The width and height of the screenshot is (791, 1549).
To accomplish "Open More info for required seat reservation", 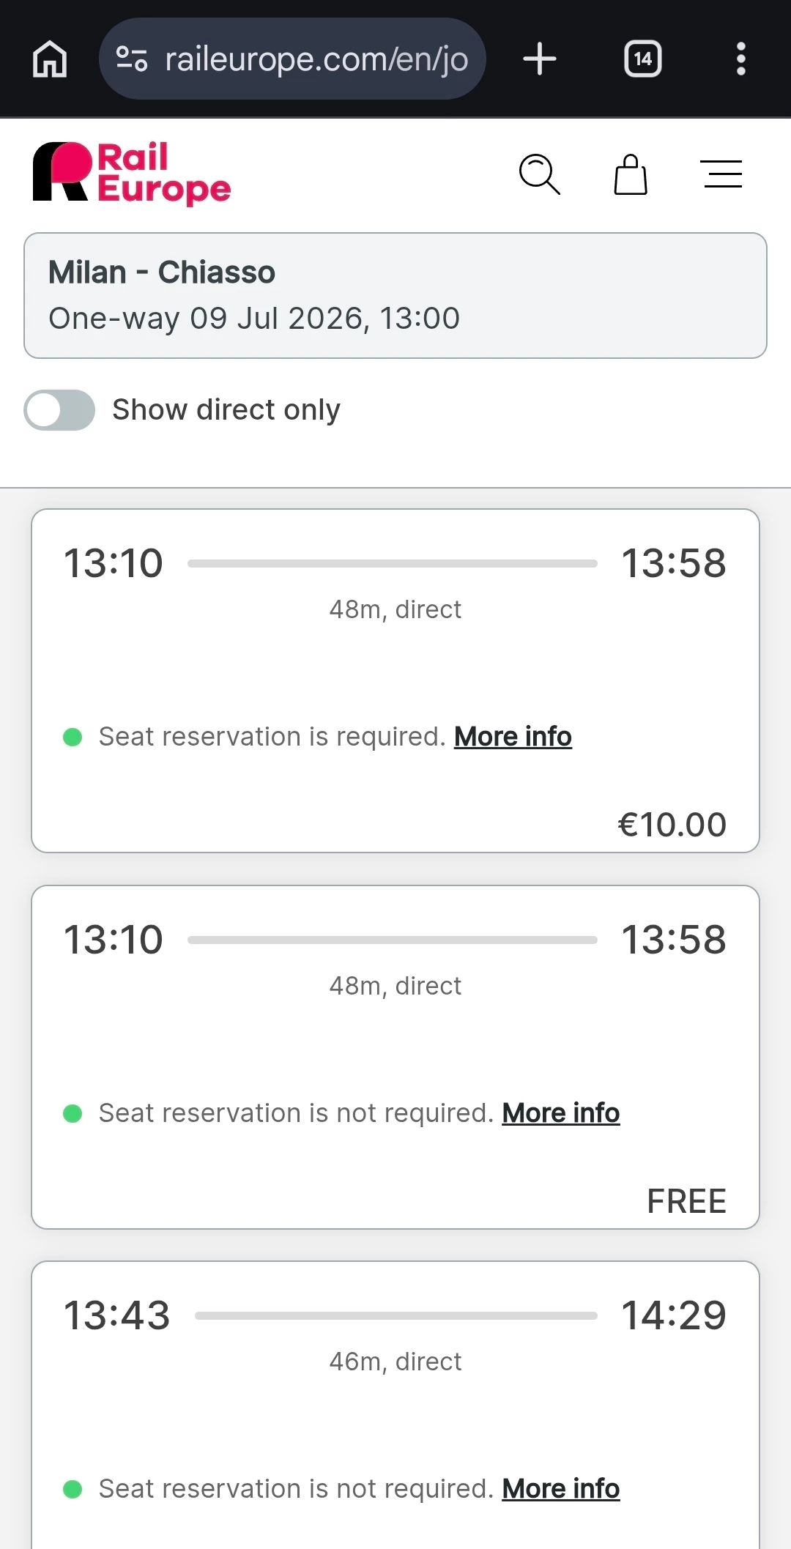I will (513, 737).
